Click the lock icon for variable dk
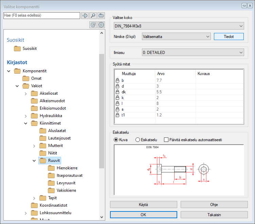The image size is (255, 224). (117, 92)
